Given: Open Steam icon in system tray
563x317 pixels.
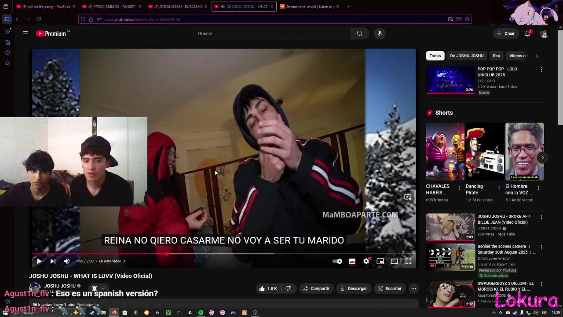Looking at the screenshot, I should (x=515, y=313).
